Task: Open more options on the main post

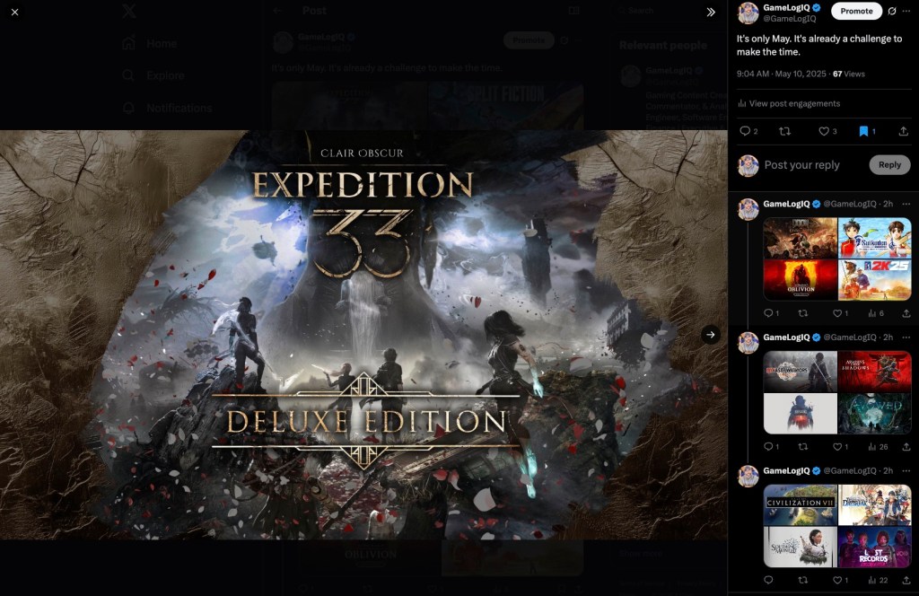Action: tap(906, 12)
